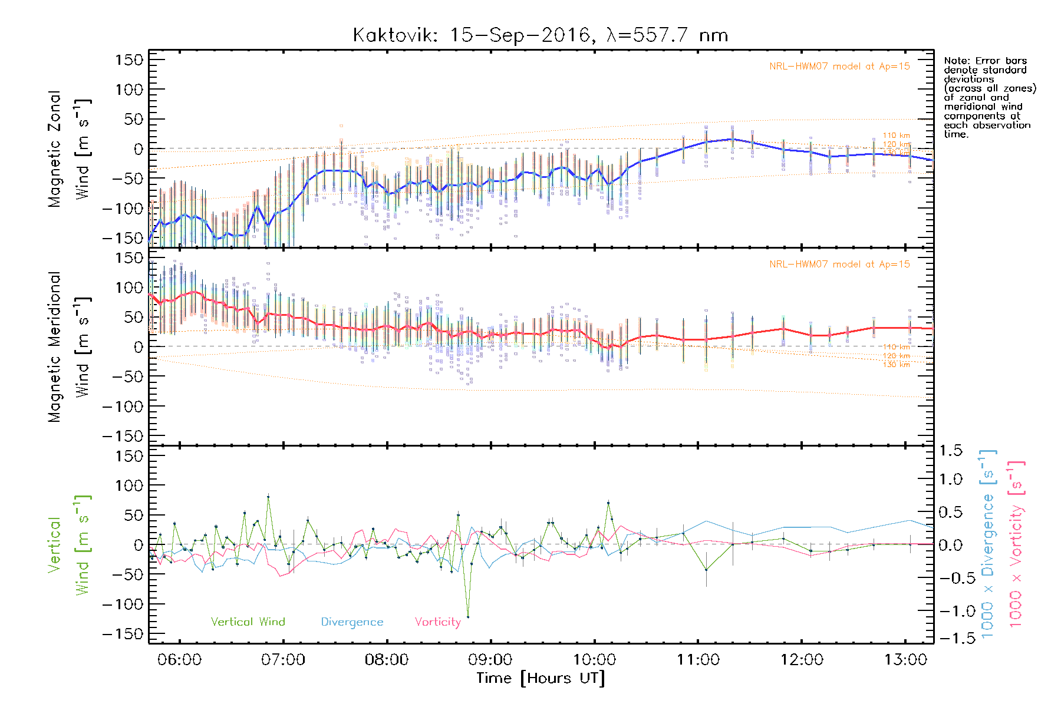
Task: Click the 1.5 tick on right axis
Action: tap(951, 451)
